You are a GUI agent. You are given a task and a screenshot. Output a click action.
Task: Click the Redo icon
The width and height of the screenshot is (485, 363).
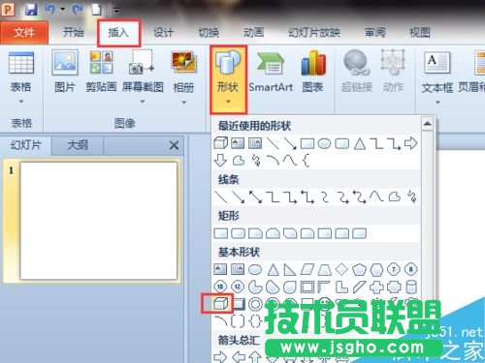(x=77, y=10)
